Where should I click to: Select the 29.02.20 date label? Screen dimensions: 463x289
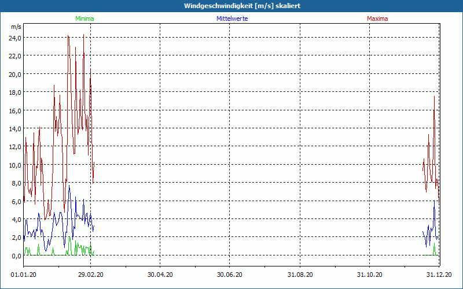pyautogui.click(x=91, y=275)
